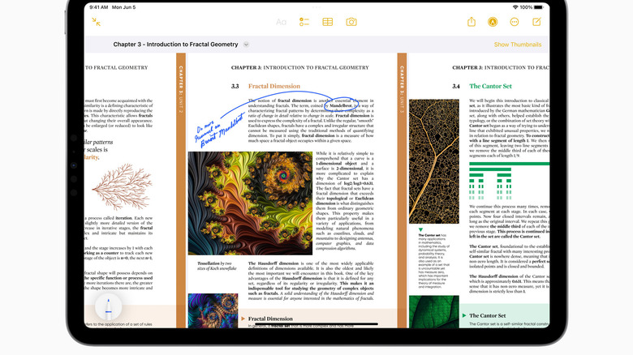The image size is (633, 355).
Task: Open the more options ellipsis menu
Action: (515, 23)
